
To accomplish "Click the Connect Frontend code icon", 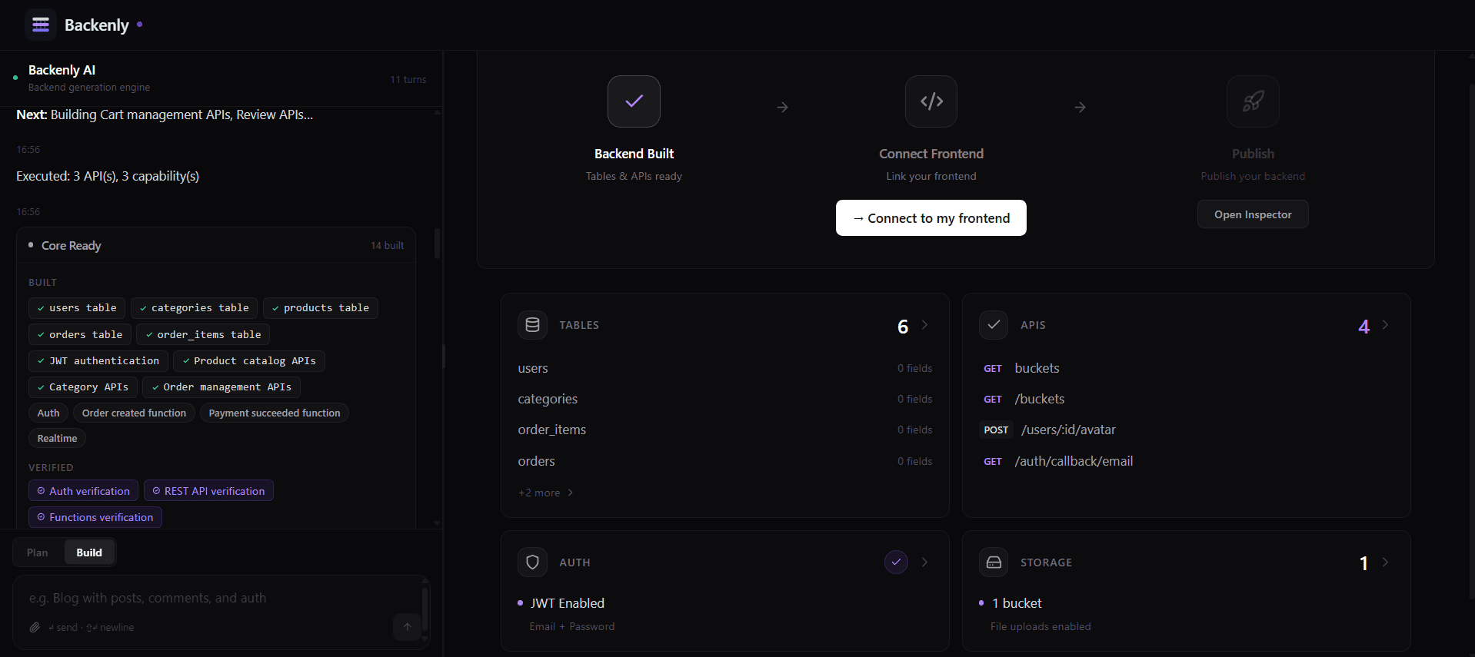I will click(931, 101).
